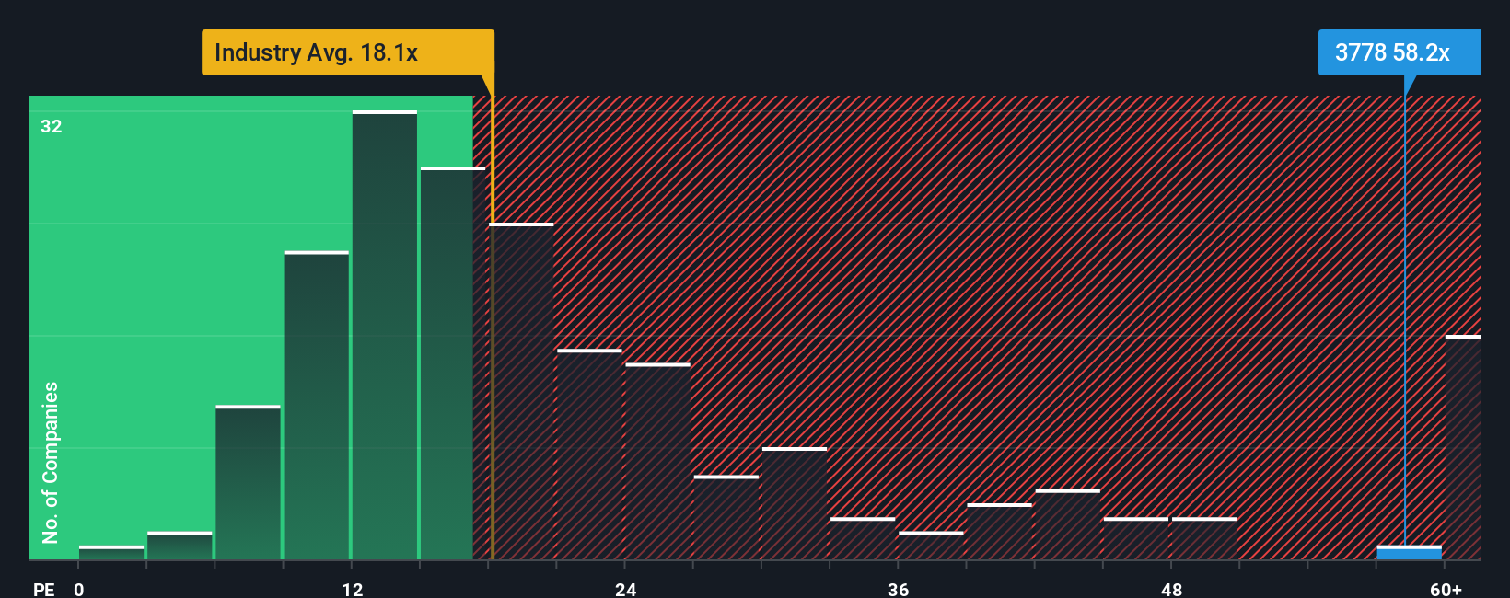The image size is (1510, 598).
Task: Click the blue bar for company 3778
Action: click(1409, 552)
